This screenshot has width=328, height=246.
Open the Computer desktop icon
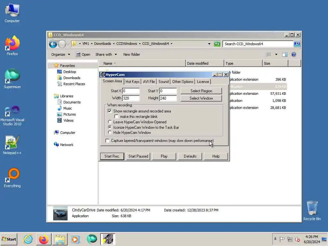[x=12, y=13]
